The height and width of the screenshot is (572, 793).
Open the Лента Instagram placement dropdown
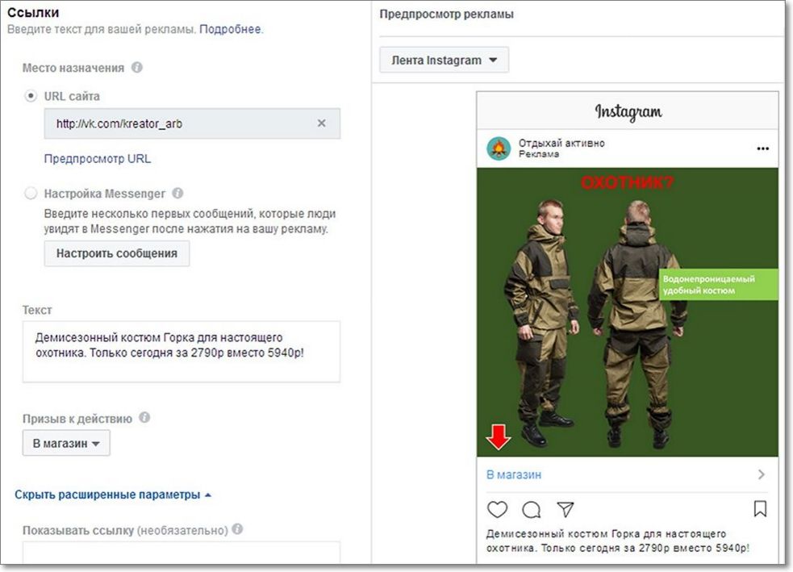click(444, 61)
